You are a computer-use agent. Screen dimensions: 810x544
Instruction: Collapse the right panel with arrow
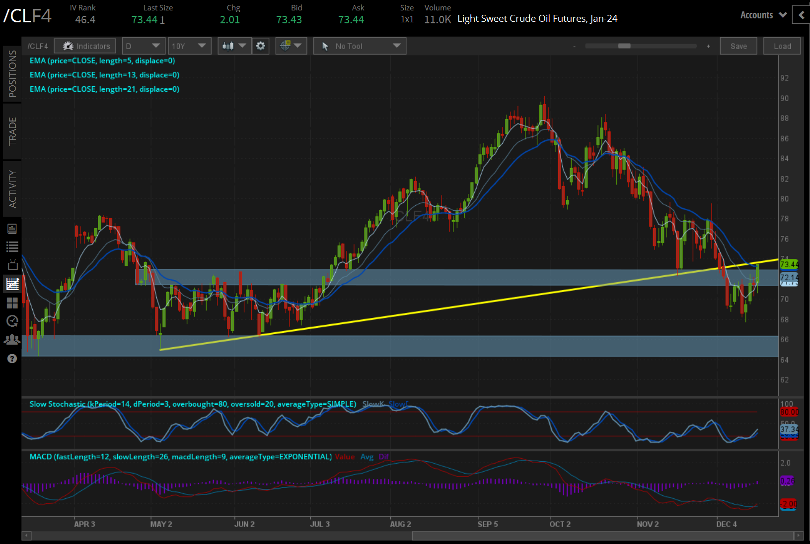(801, 15)
